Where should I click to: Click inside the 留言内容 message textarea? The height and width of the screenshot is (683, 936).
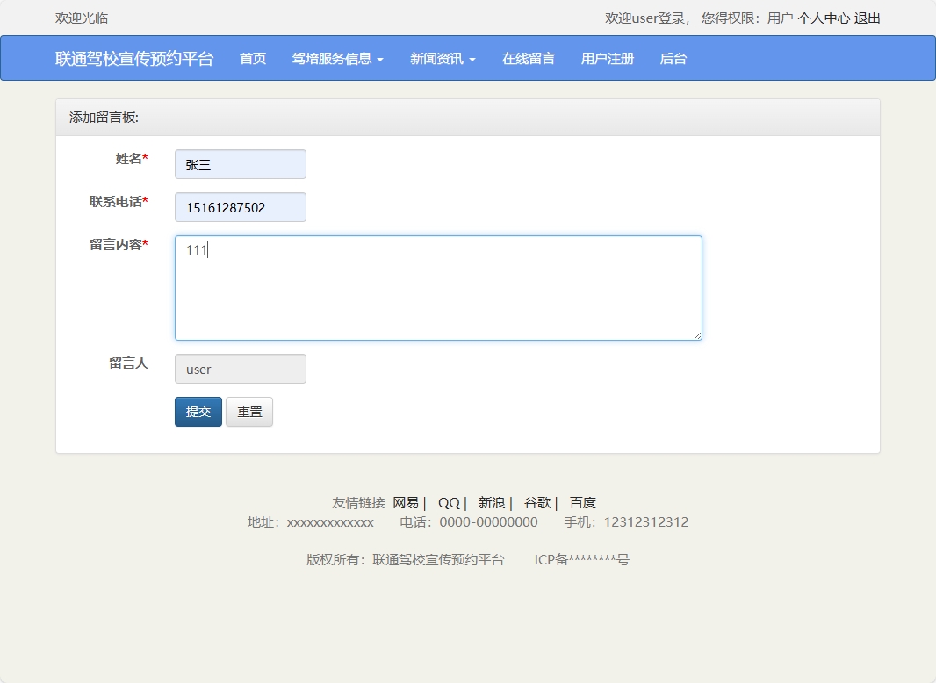tap(438, 287)
